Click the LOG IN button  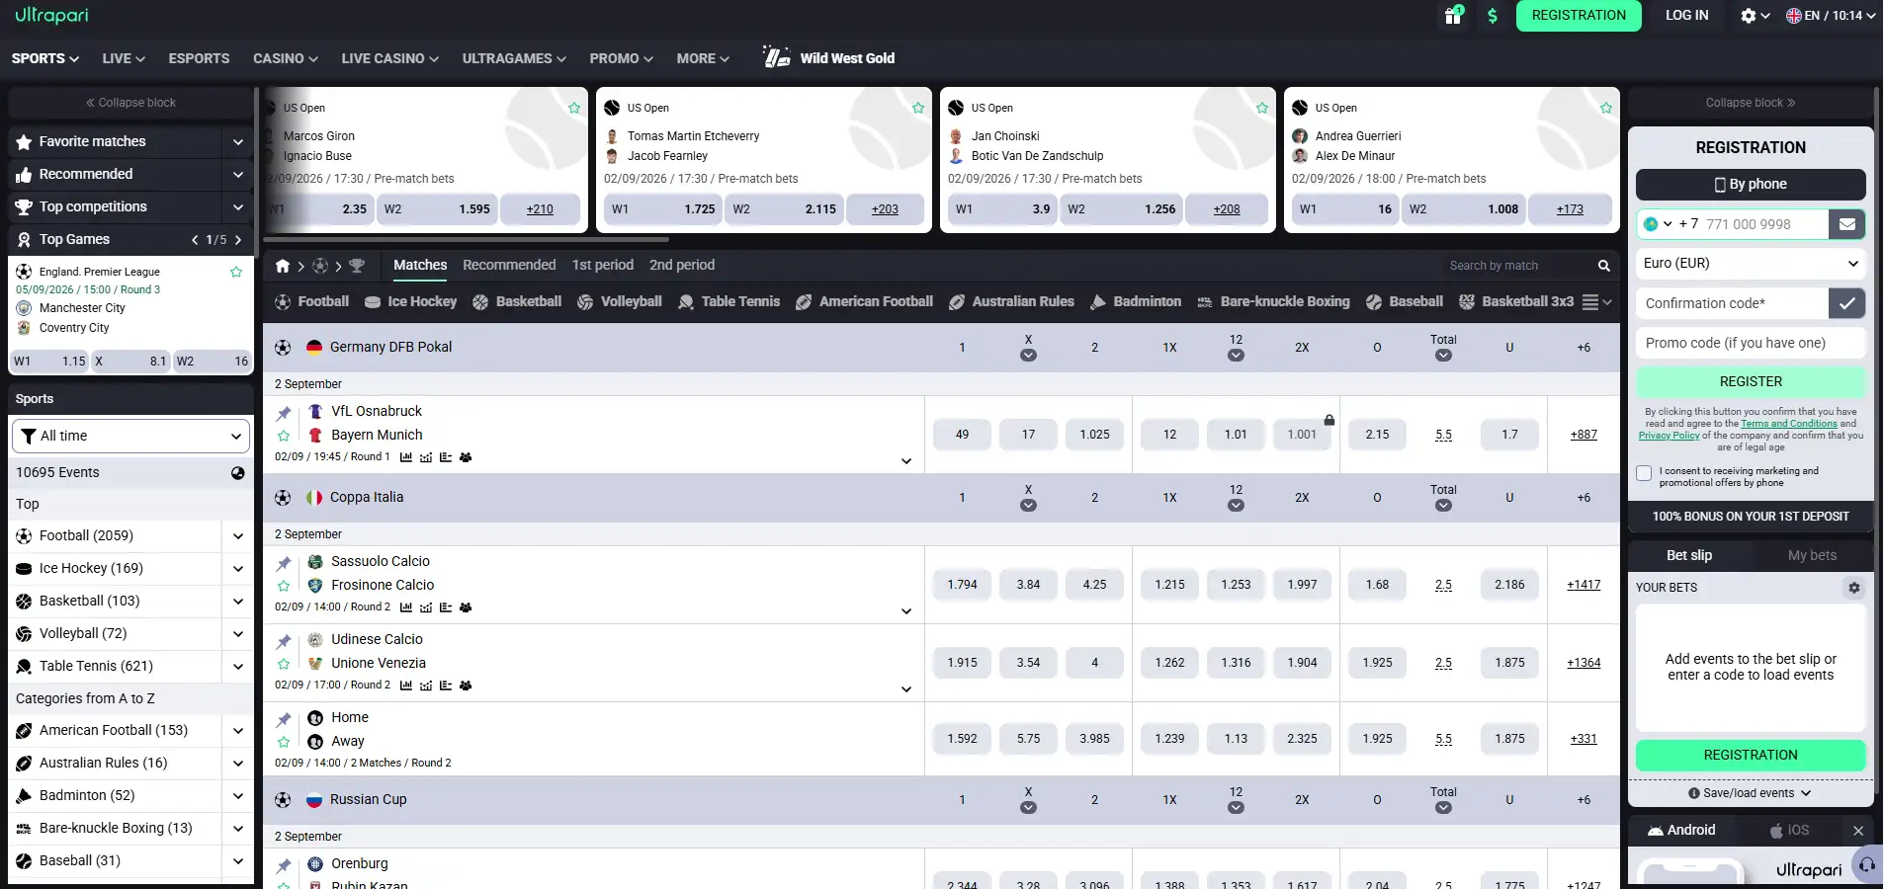pyautogui.click(x=1686, y=16)
